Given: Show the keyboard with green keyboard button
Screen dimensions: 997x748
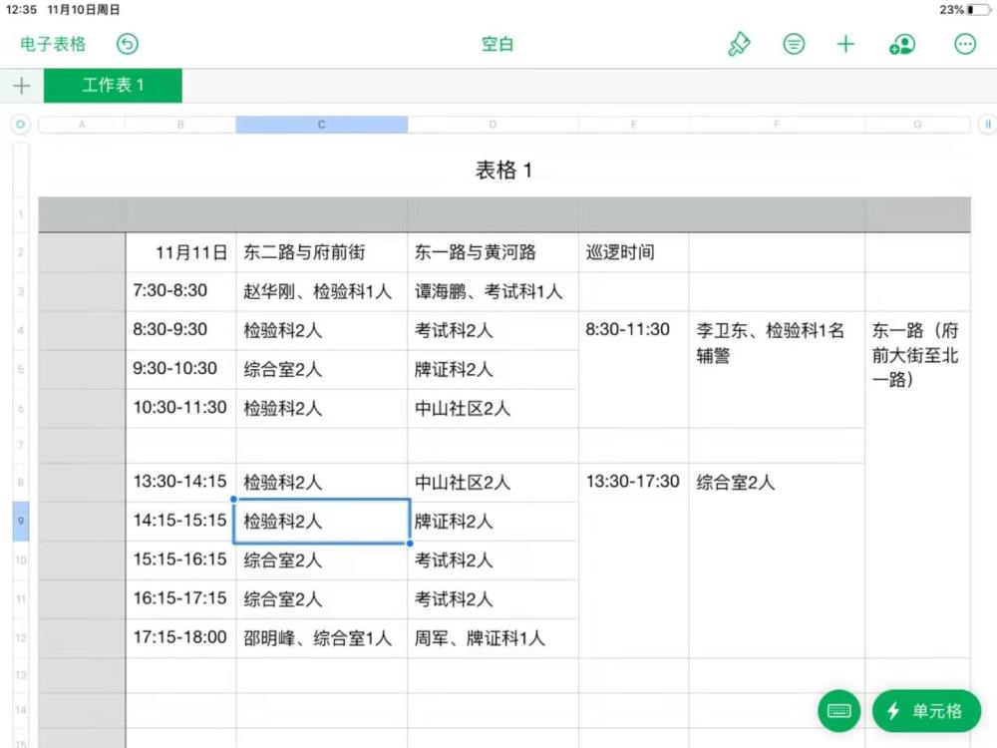Looking at the screenshot, I should (x=838, y=710).
